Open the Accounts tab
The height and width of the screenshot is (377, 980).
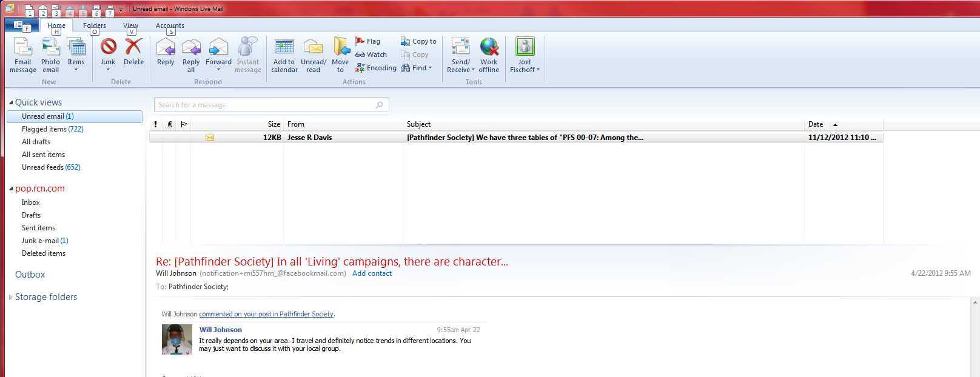point(170,25)
